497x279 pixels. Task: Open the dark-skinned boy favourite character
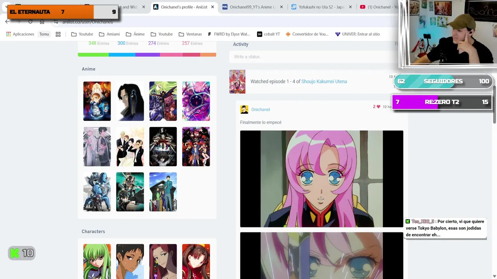point(130,262)
